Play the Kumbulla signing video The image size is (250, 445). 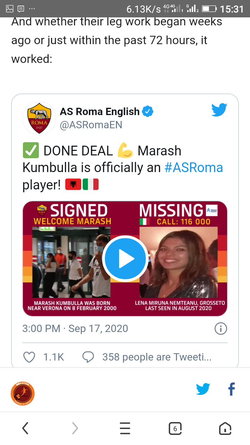click(x=125, y=258)
